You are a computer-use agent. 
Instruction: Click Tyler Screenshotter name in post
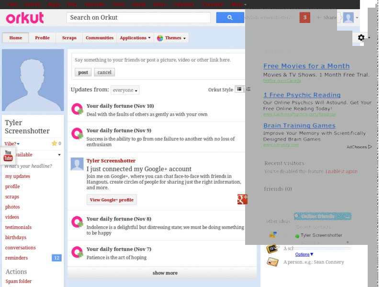(x=111, y=161)
